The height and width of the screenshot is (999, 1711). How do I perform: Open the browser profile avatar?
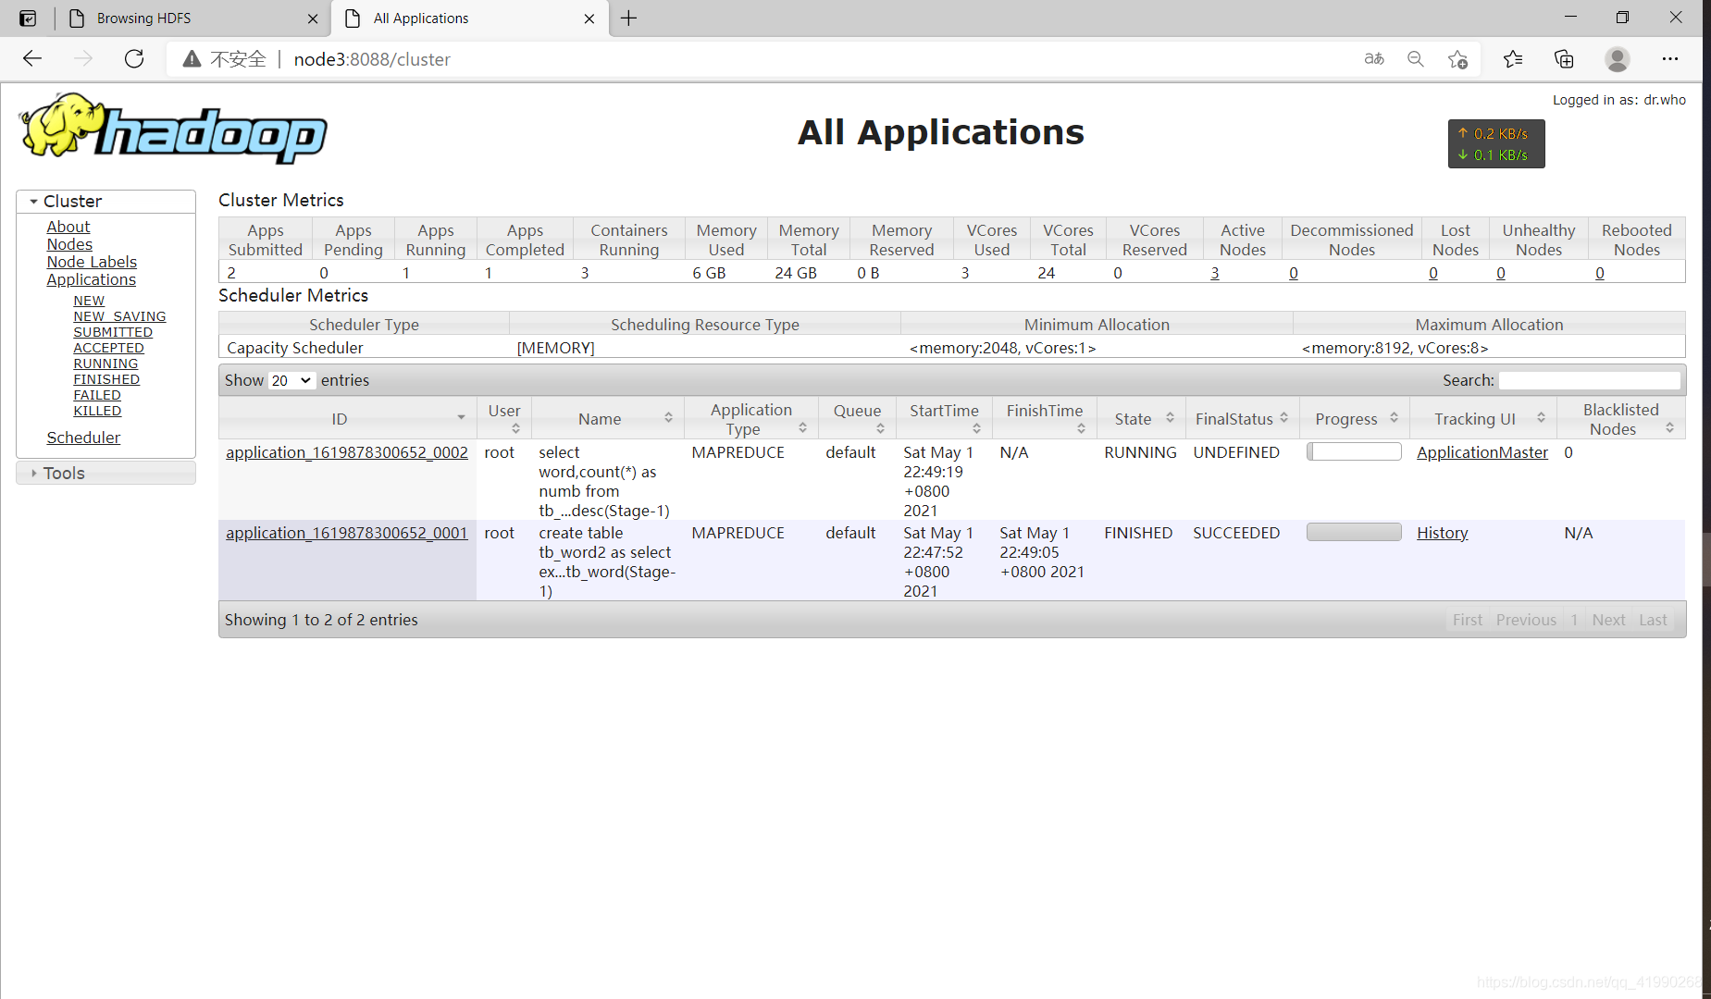(1617, 59)
